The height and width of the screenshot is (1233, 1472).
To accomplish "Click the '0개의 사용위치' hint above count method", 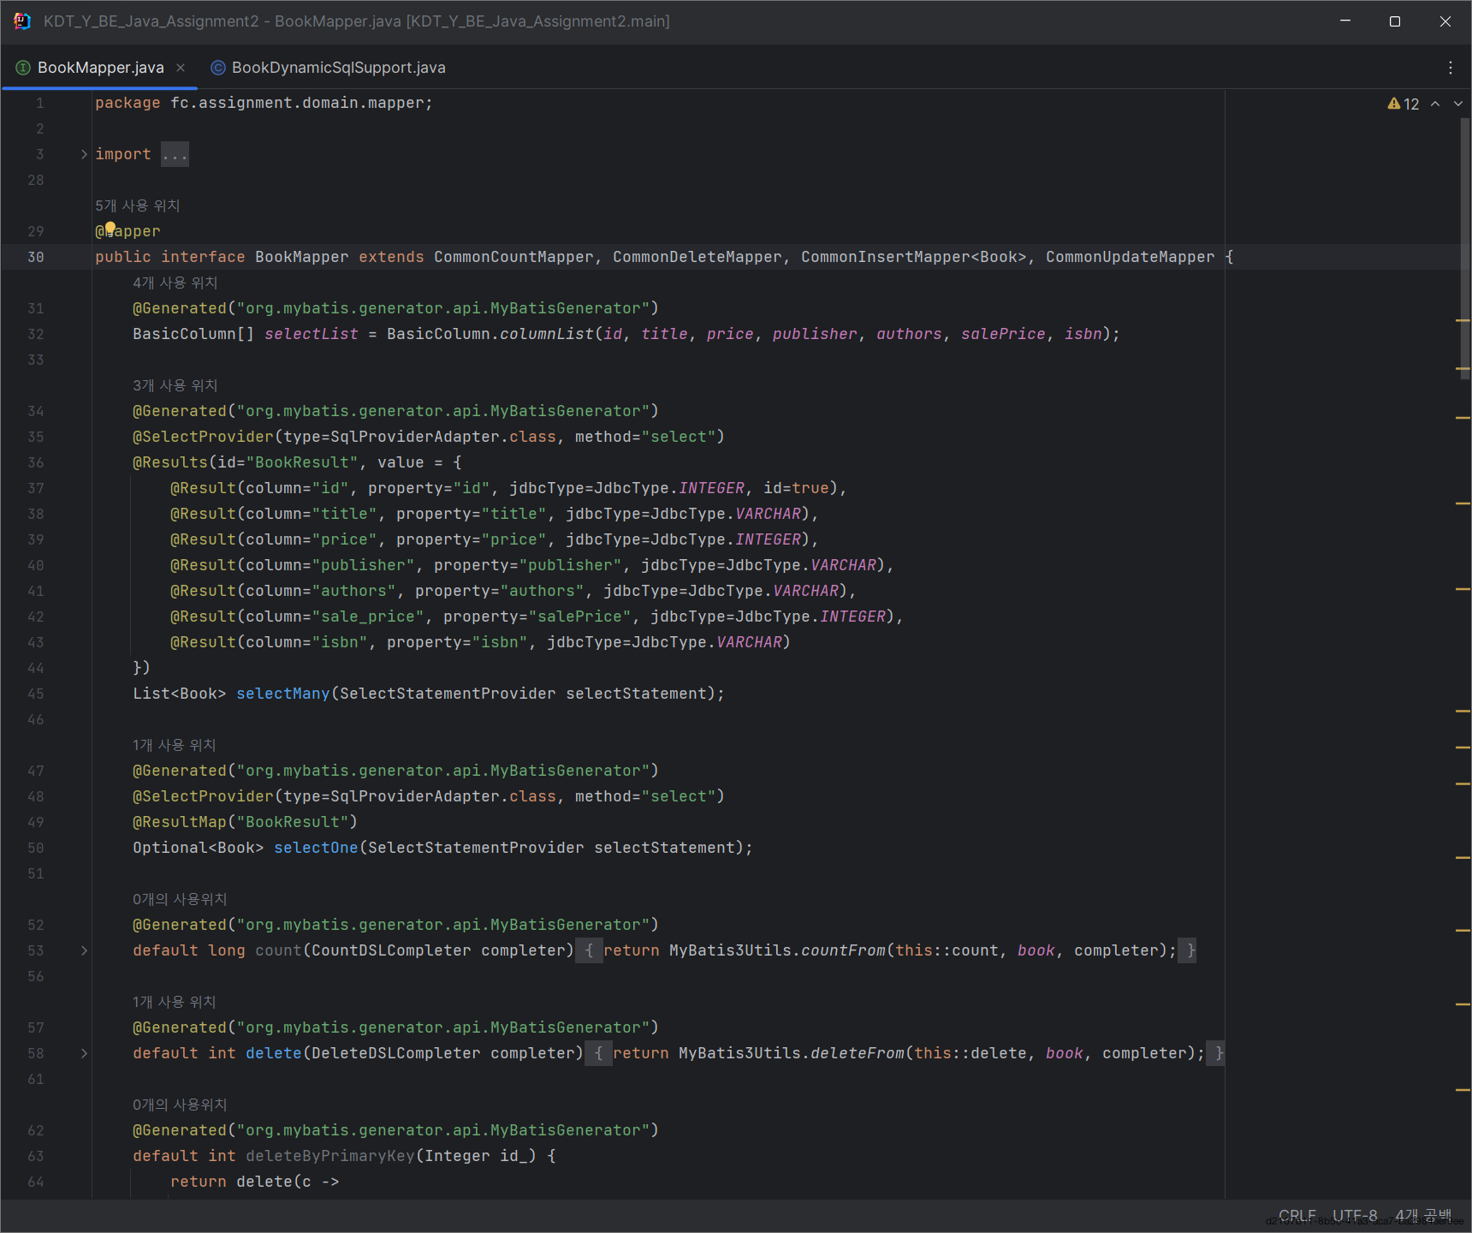I will pos(180,899).
